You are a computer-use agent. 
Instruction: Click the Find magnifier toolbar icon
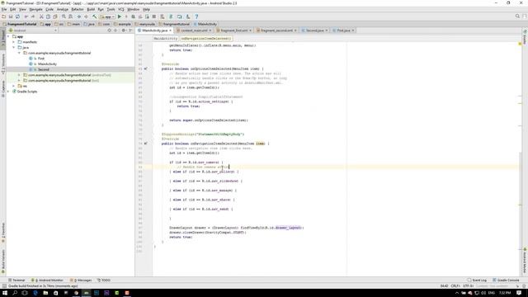point(64,16)
